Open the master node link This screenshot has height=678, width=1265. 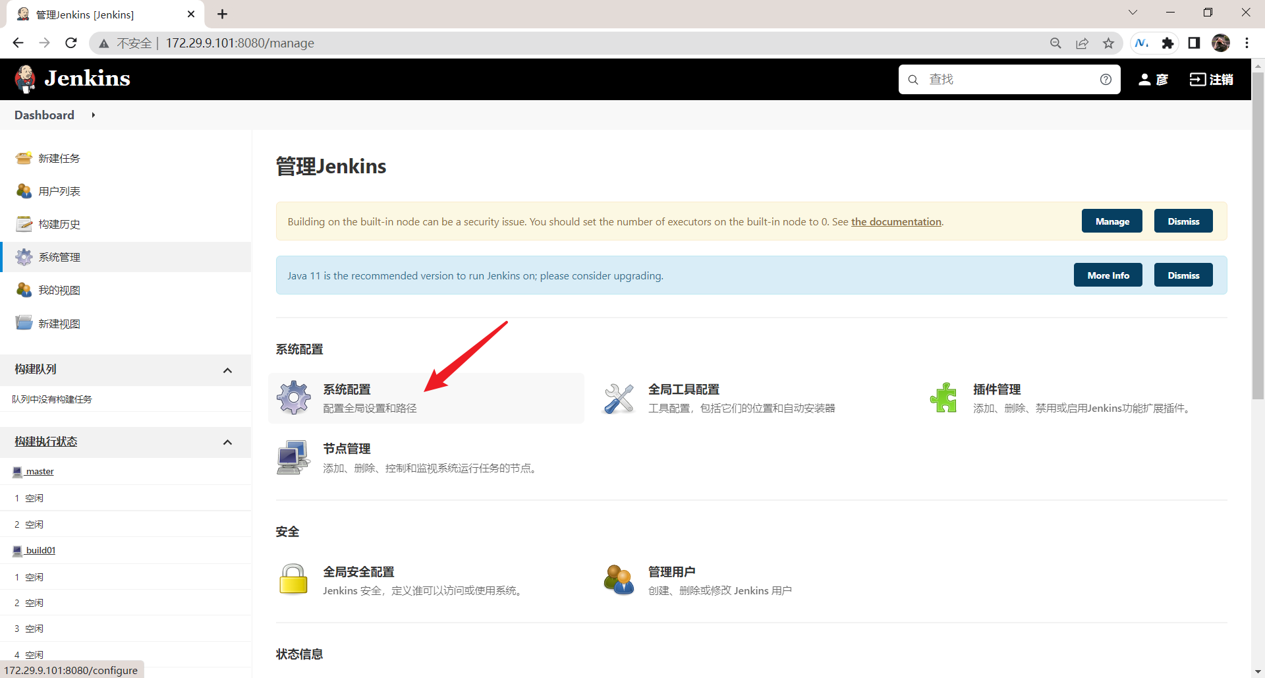40,472
